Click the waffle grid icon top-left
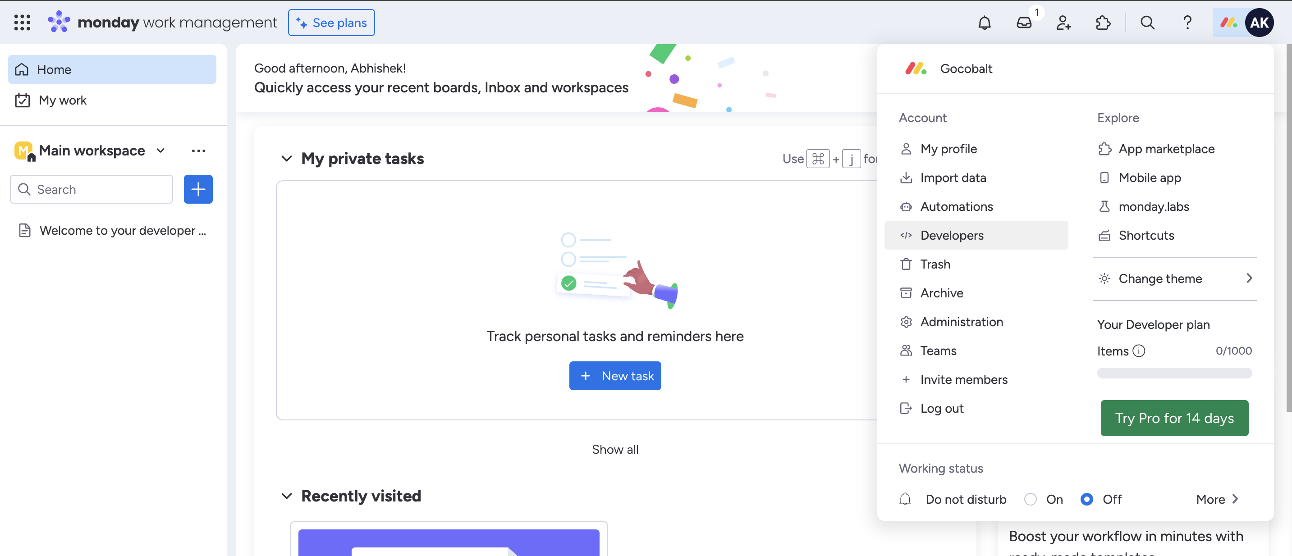The height and width of the screenshot is (556, 1292). point(22,23)
